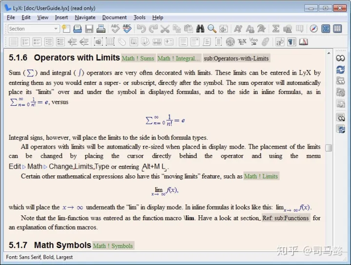Insert index entry icon

(x=157, y=41)
